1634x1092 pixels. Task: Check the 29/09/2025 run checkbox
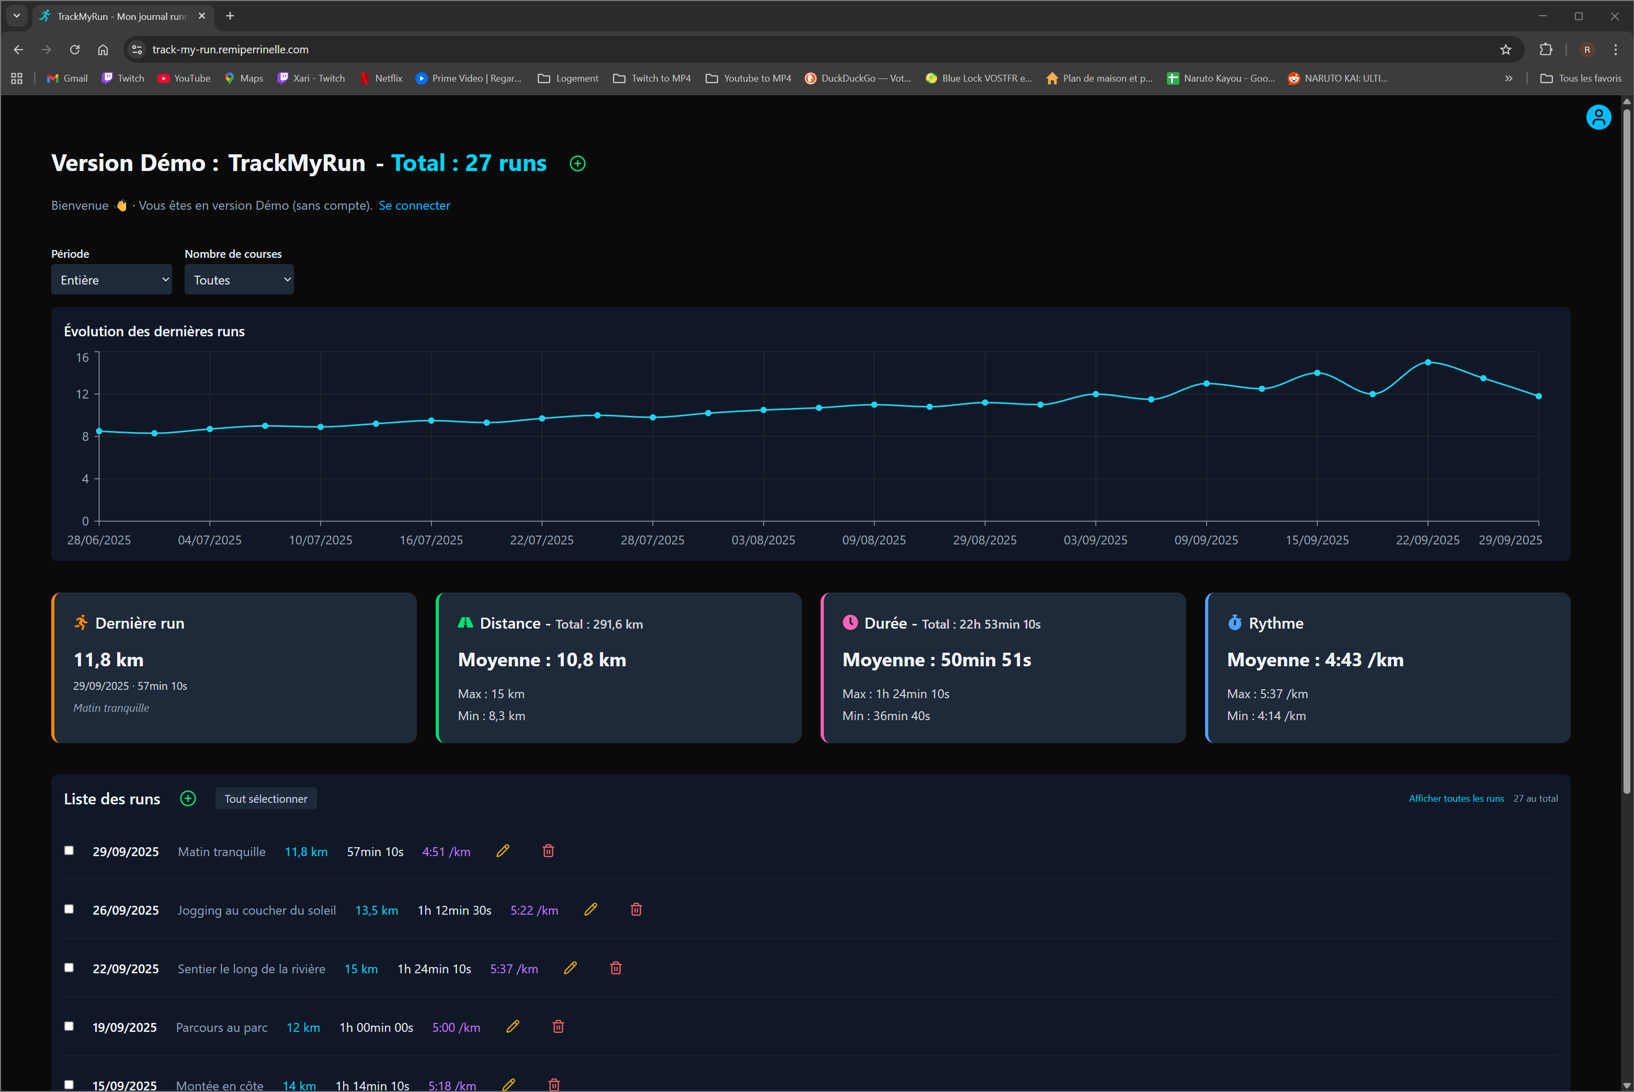(69, 850)
